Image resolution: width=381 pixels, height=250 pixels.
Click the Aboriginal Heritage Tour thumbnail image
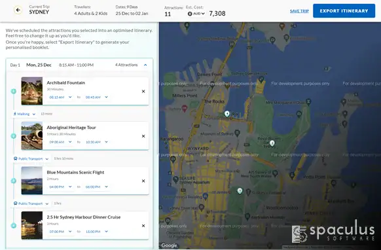(32, 136)
